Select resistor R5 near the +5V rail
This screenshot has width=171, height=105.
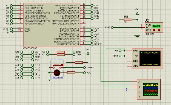click(x=128, y=20)
